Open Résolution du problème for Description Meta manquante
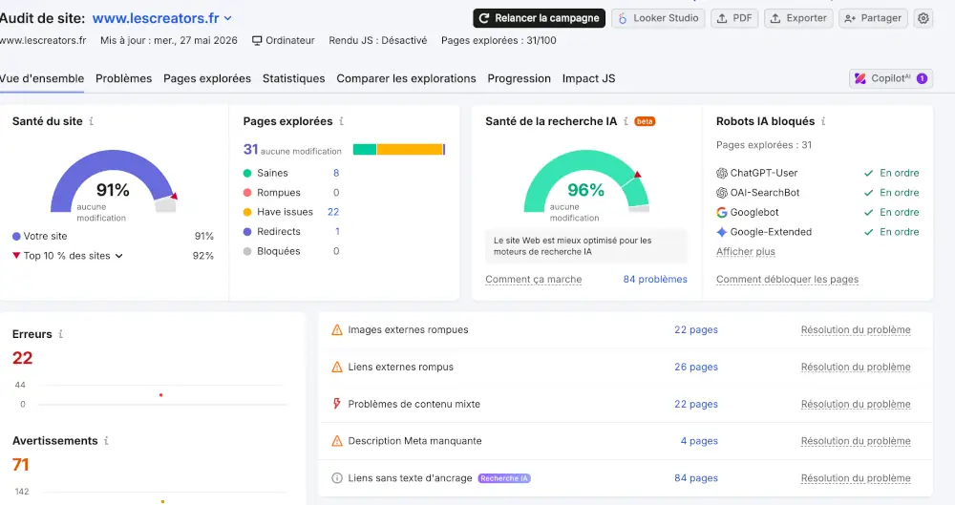 click(x=856, y=440)
